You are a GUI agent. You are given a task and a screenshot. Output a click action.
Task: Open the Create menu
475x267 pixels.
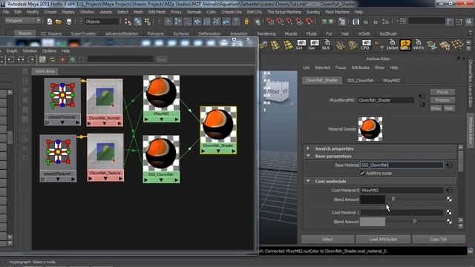[50, 12]
